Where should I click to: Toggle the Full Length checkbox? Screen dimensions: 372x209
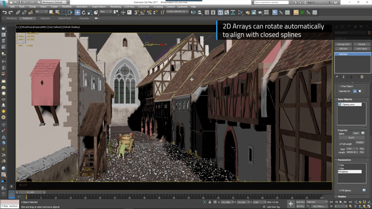(x=340, y=144)
